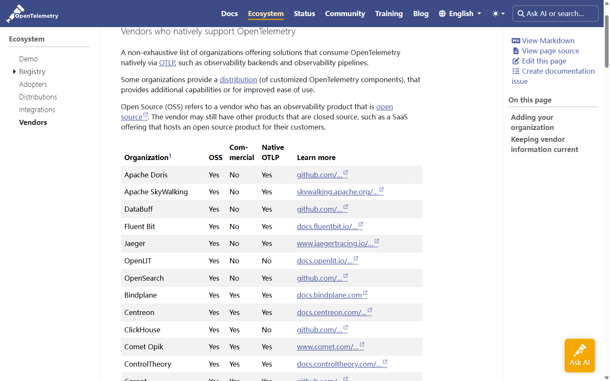Image resolution: width=610 pixels, height=381 pixels.
Task: Jump to Keeping vendor information current
Action: [x=544, y=144]
